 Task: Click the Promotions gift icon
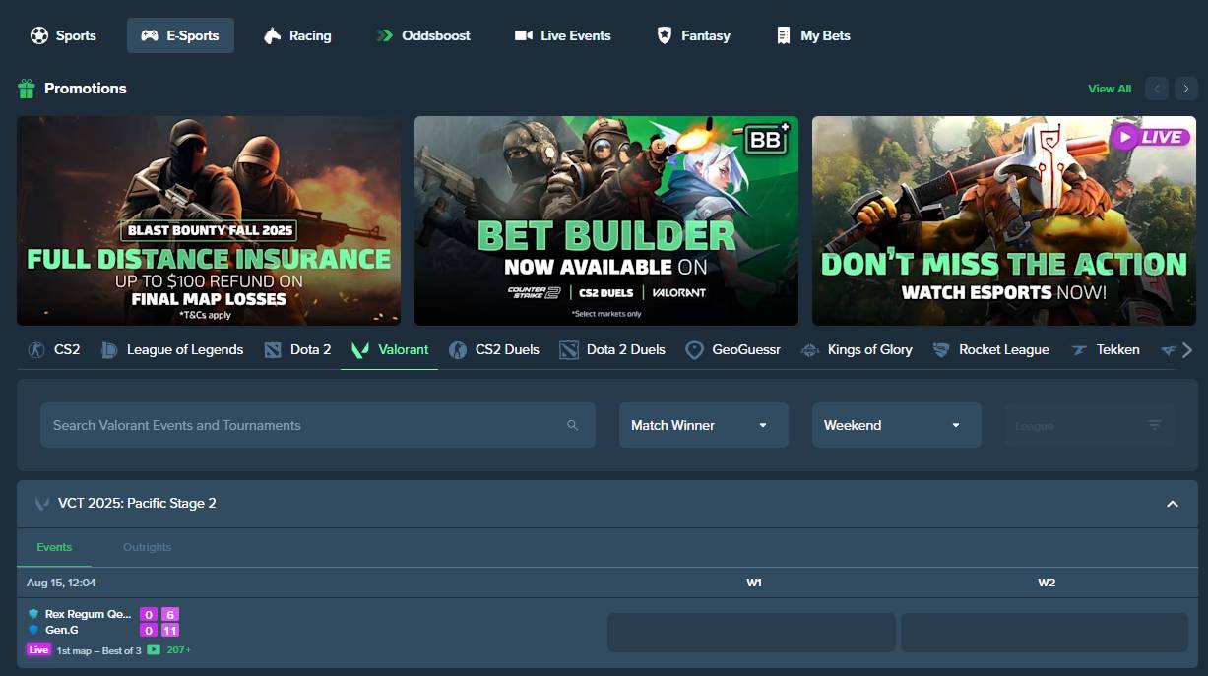27,89
